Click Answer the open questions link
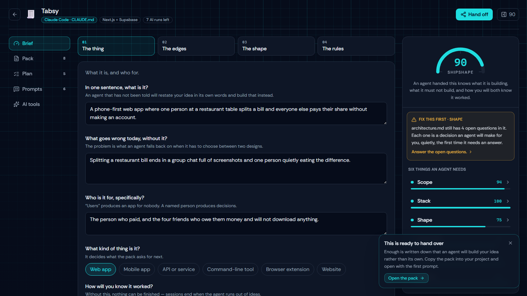The image size is (527, 296). tap(441, 152)
